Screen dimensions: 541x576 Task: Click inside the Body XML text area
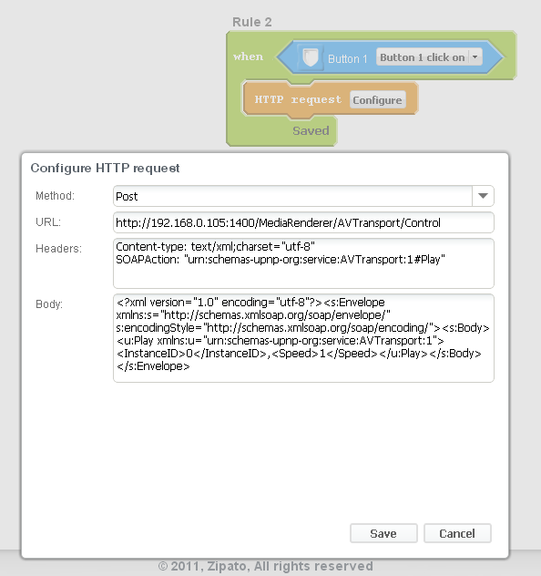(303, 338)
